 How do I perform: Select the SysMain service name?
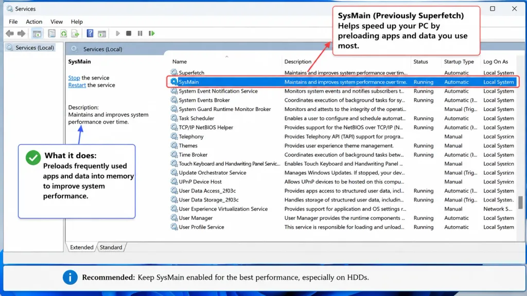188,82
